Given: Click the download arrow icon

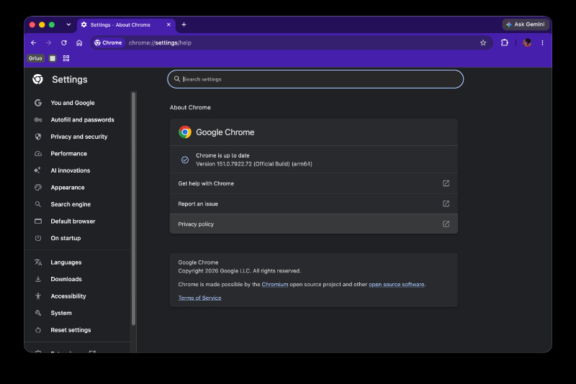Looking at the screenshot, I should [38, 279].
